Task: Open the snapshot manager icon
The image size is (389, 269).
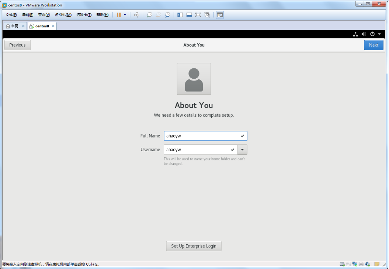Action: pyautogui.click(x=167, y=15)
